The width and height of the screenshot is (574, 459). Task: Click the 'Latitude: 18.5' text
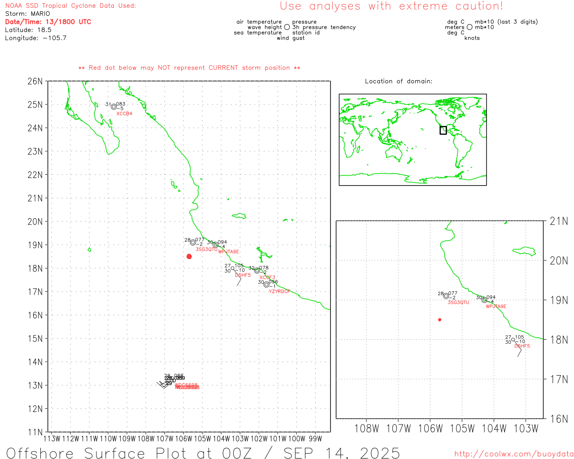coord(28,30)
